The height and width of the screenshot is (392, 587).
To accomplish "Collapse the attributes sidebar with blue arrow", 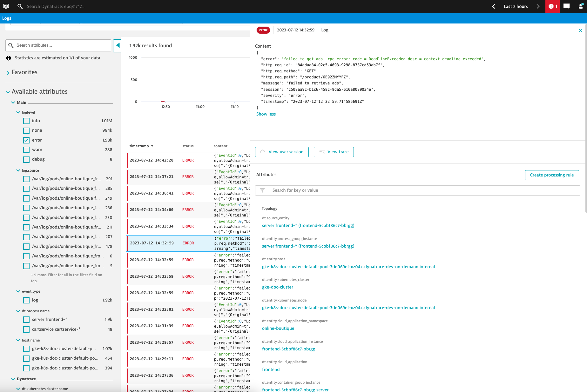I will pos(117,45).
